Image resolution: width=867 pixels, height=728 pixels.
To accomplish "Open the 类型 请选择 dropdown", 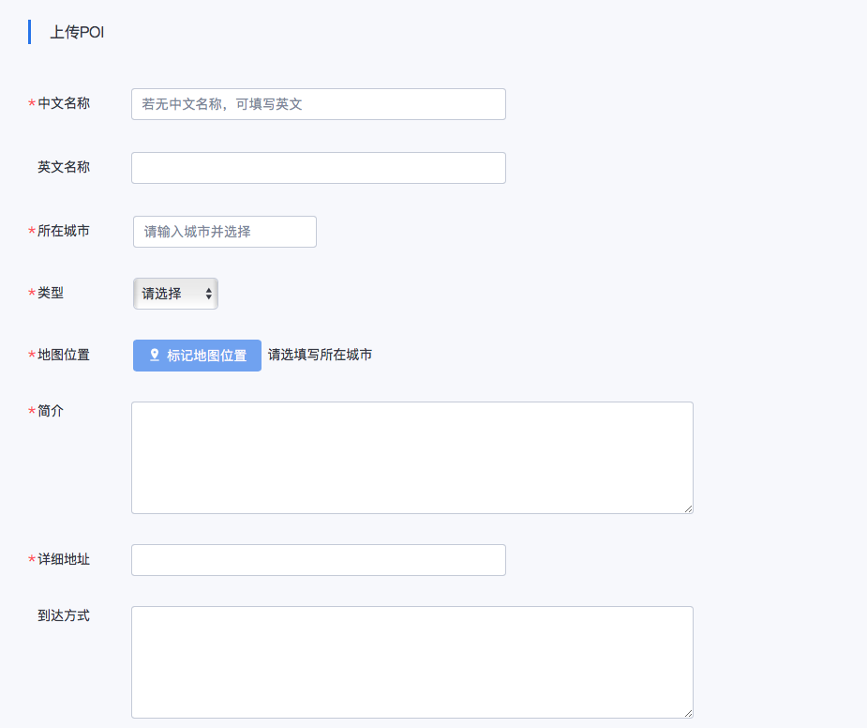I will pyautogui.click(x=175, y=294).
